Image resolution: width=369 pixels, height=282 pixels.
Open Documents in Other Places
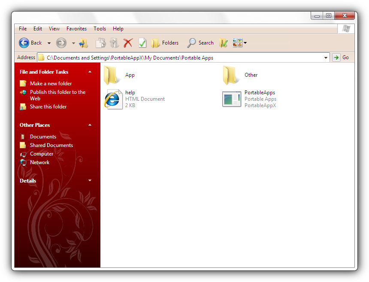(x=43, y=137)
